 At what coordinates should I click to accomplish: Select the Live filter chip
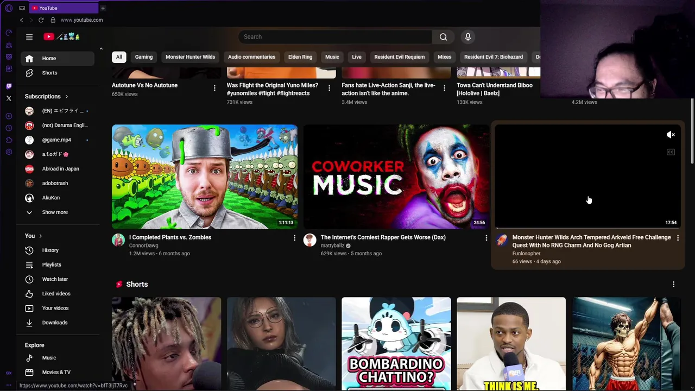pyautogui.click(x=357, y=57)
